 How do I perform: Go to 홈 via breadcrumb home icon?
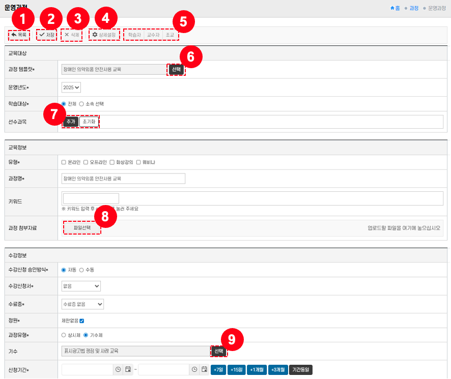pos(395,8)
